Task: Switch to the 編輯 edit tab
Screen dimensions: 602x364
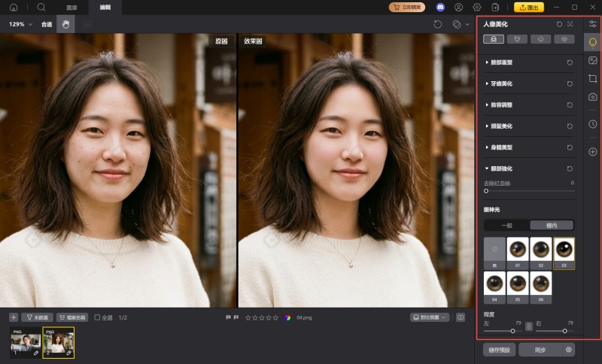Action: point(105,8)
